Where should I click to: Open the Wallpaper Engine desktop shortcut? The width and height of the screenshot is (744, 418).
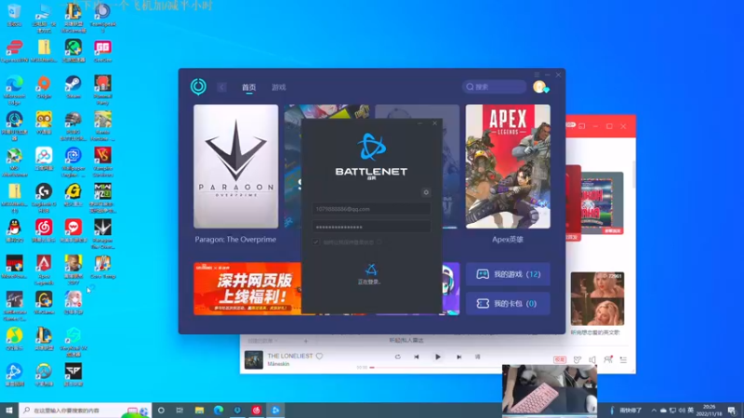tap(73, 162)
